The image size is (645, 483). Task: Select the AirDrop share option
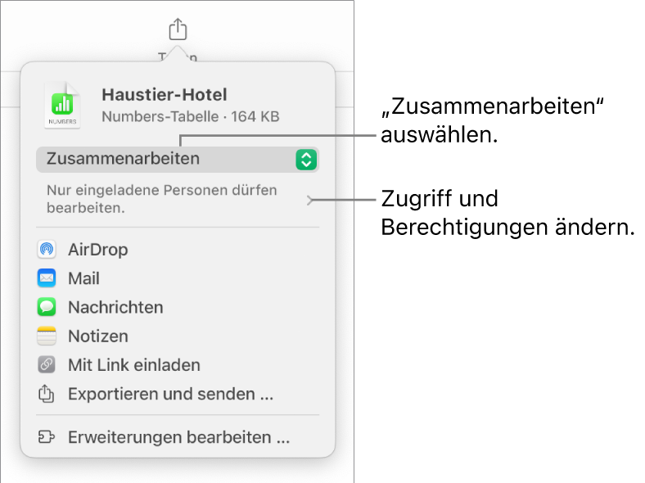98,250
